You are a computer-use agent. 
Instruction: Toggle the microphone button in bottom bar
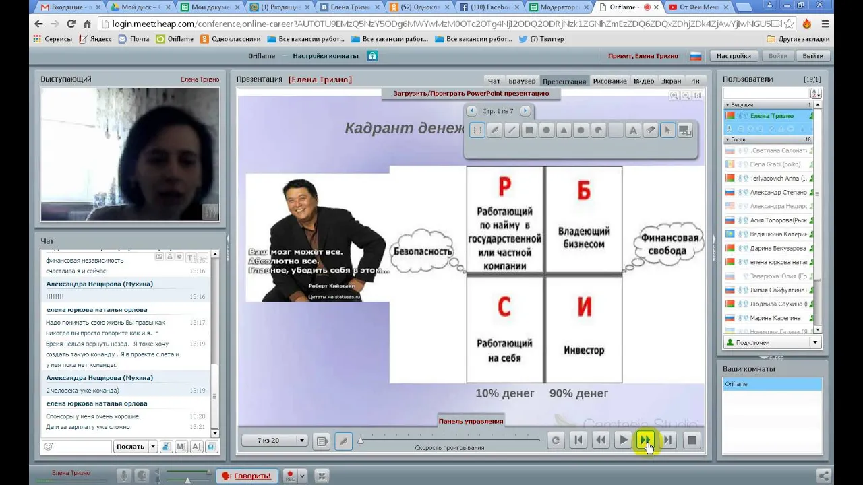124,476
